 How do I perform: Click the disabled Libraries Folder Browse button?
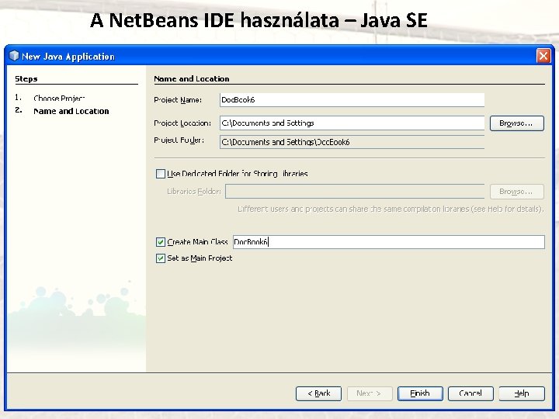(517, 192)
